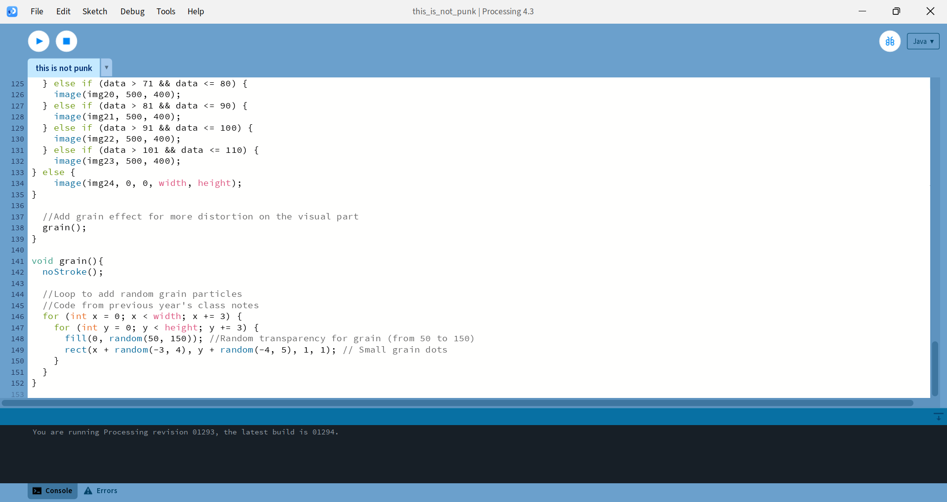Viewport: 947px width, 502px height.
Task: Click the horizontal editor scrollbar
Action: pos(457,403)
